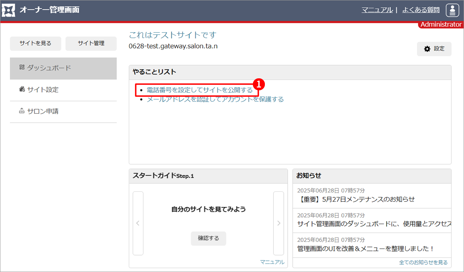Open 電話番号を設定してサイトを公開する task
Viewport: 464px width, 272px height.
click(x=200, y=90)
